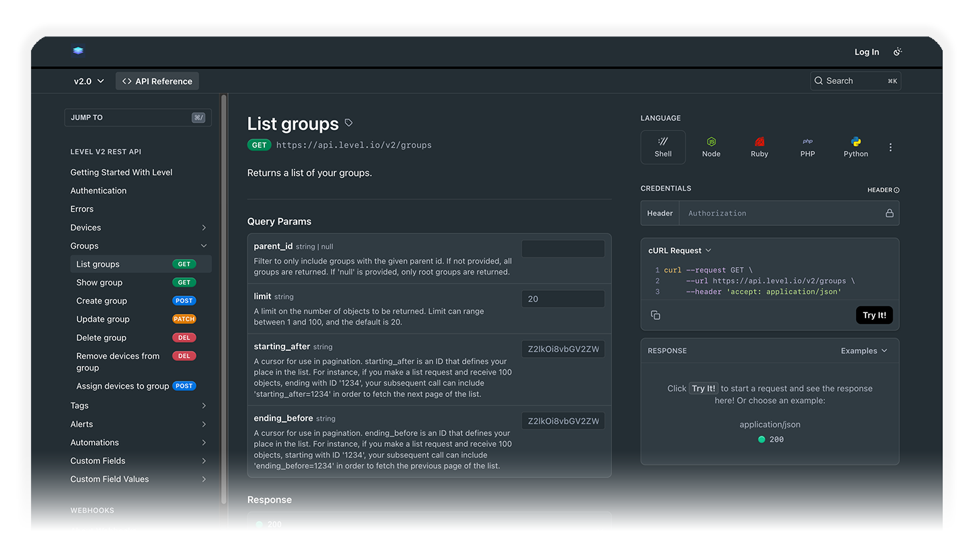Screen dimensions: 973x541
Task: Select the API Reference tab
Action: tap(157, 81)
